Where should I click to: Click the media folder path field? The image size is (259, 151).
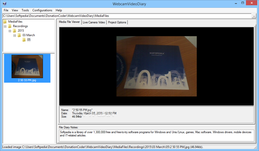coord(127,16)
